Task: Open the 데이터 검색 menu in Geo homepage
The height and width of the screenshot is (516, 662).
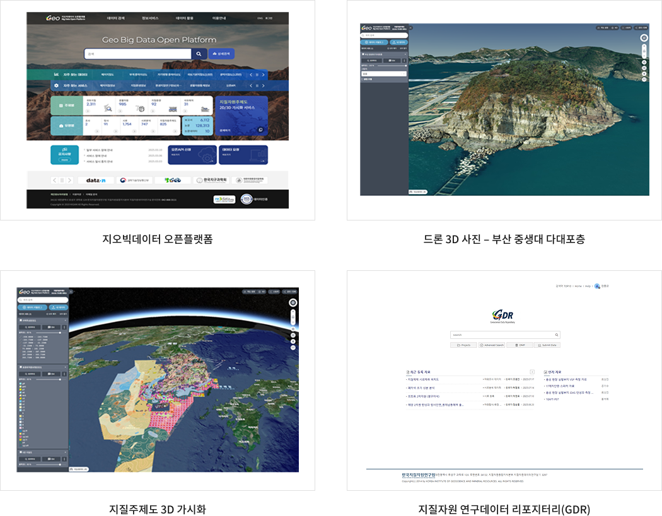Action: [115, 18]
